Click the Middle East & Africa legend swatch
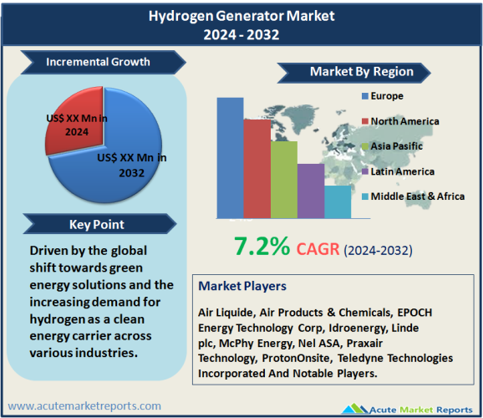Viewport: 483px width, 418px height. pyautogui.click(x=365, y=196)
